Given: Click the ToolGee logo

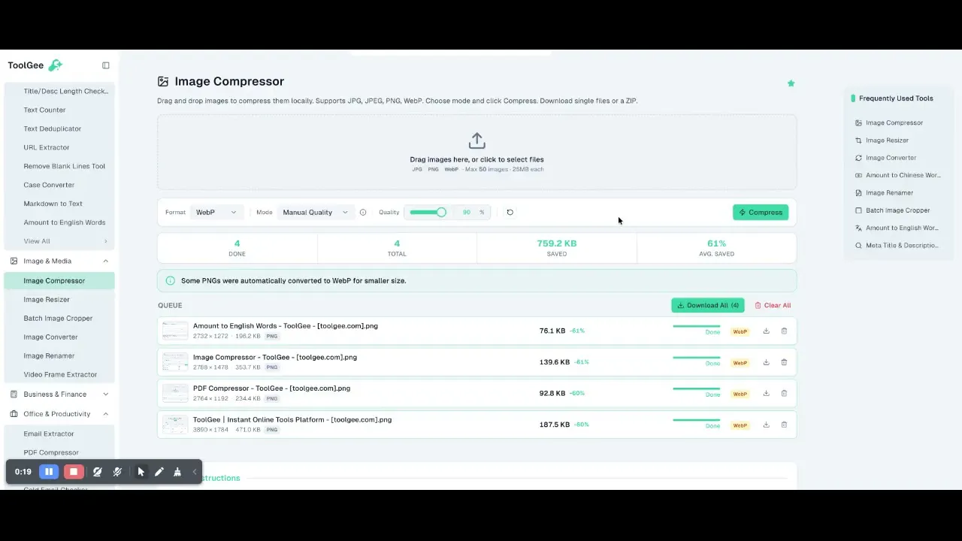Looking at the screenshot, I should (x=35, y=65).
